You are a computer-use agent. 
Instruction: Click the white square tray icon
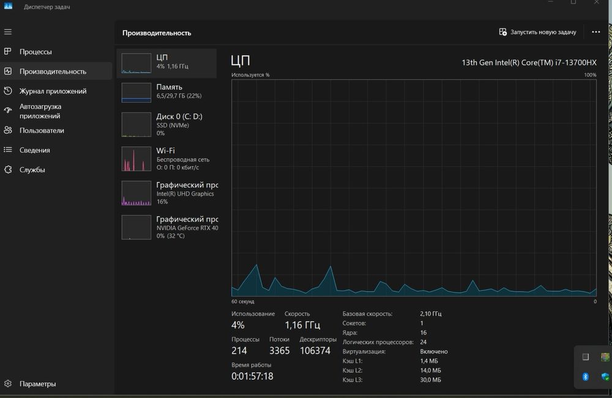586,356
